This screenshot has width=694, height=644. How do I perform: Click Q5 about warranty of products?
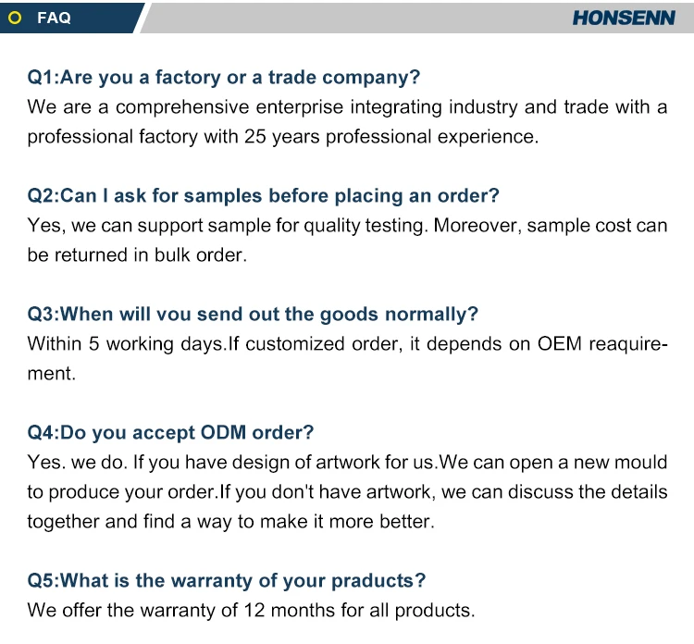pos(227,581)
